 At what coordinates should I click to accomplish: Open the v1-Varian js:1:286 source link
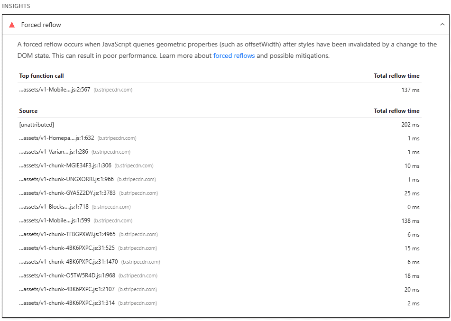coord(54,152)
